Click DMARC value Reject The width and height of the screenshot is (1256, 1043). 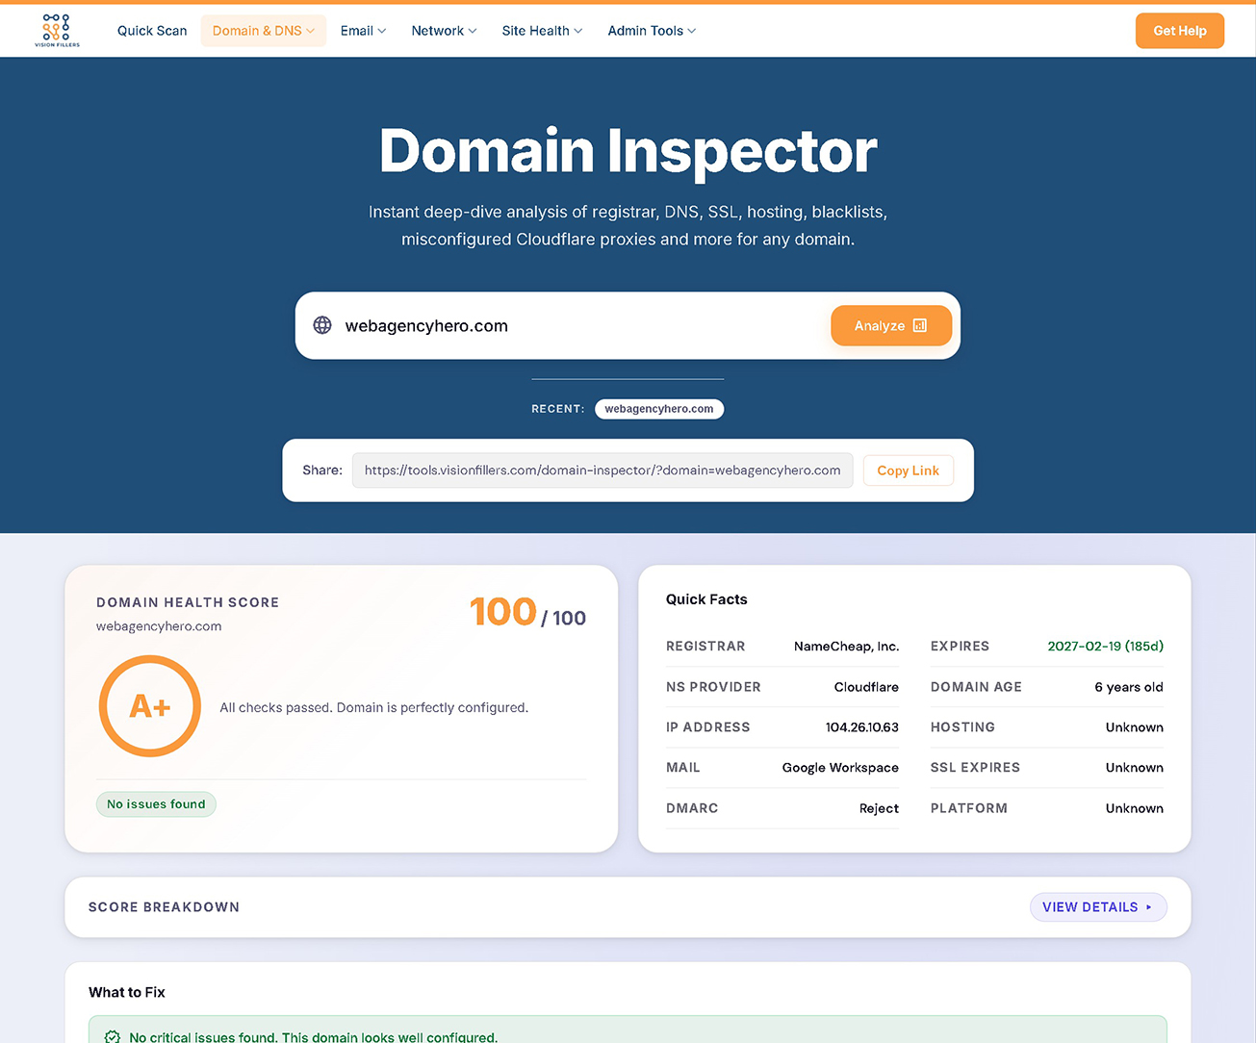point(879,808)
